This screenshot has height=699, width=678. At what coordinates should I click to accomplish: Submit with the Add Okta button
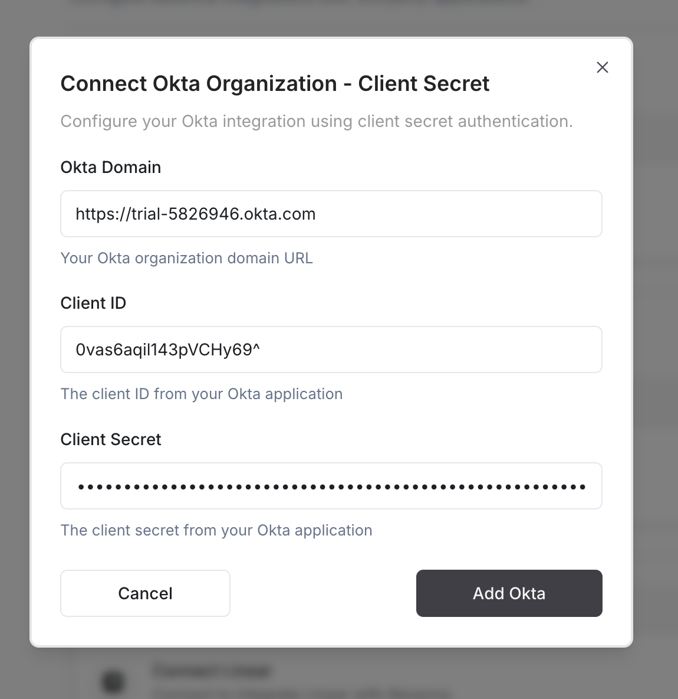point(509,593)
